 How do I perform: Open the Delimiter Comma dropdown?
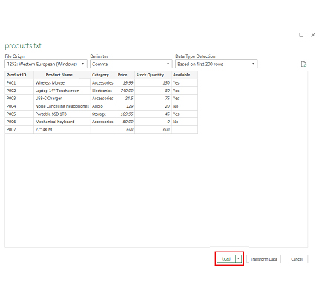point(131,64)
